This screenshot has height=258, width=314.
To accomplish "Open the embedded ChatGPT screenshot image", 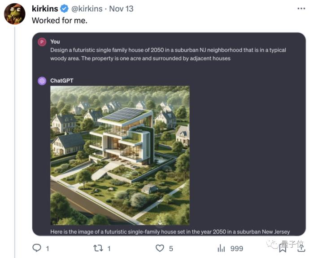I will click(169, 134).
